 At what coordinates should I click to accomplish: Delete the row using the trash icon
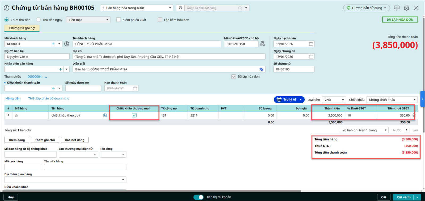tap(414, 115)
